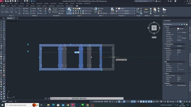Image resolution: width=191 pixels, height=107 pixels.
Task: Click the Insert block icon
Action: pyautogui.click(x=95, y=10)
